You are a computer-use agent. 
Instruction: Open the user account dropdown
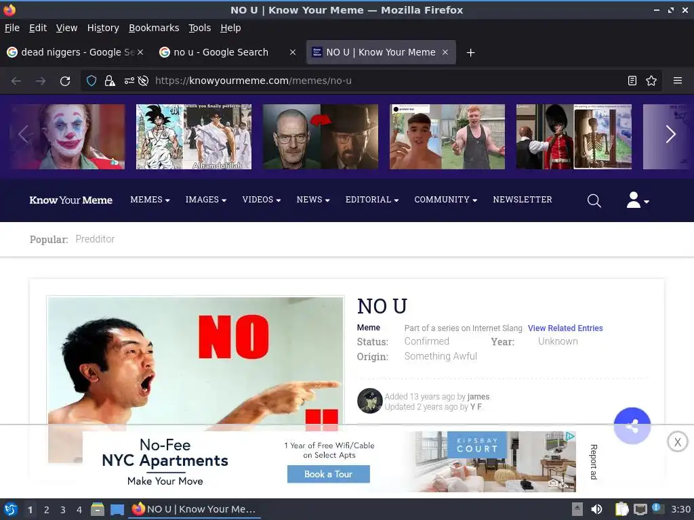click(x=638, y=200)
